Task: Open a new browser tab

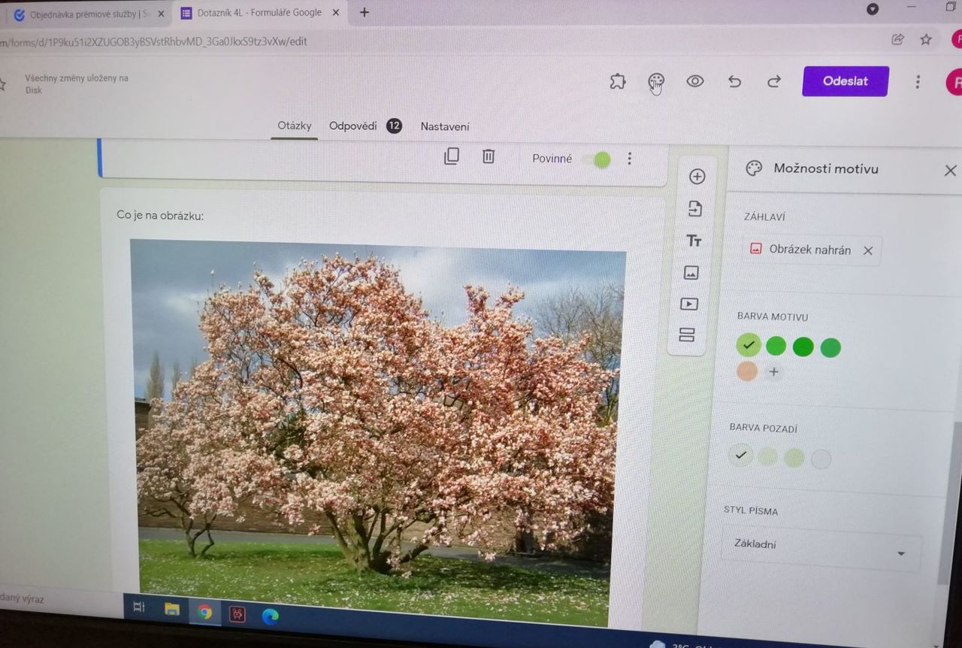Action: pos(365,12)
